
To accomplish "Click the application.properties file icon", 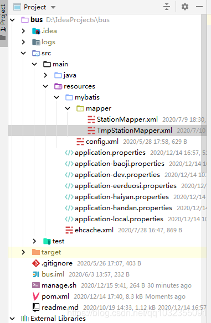I will 69,153.
